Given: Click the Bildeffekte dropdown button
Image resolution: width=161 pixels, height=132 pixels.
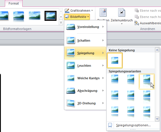Looking at the screenshot, I should (x=77, y=17).
